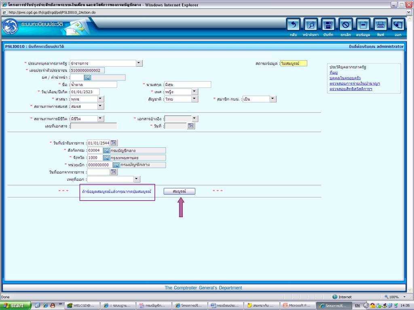Click the พิมพ์ print icon

pyautogui.click(x=380, y=25)
